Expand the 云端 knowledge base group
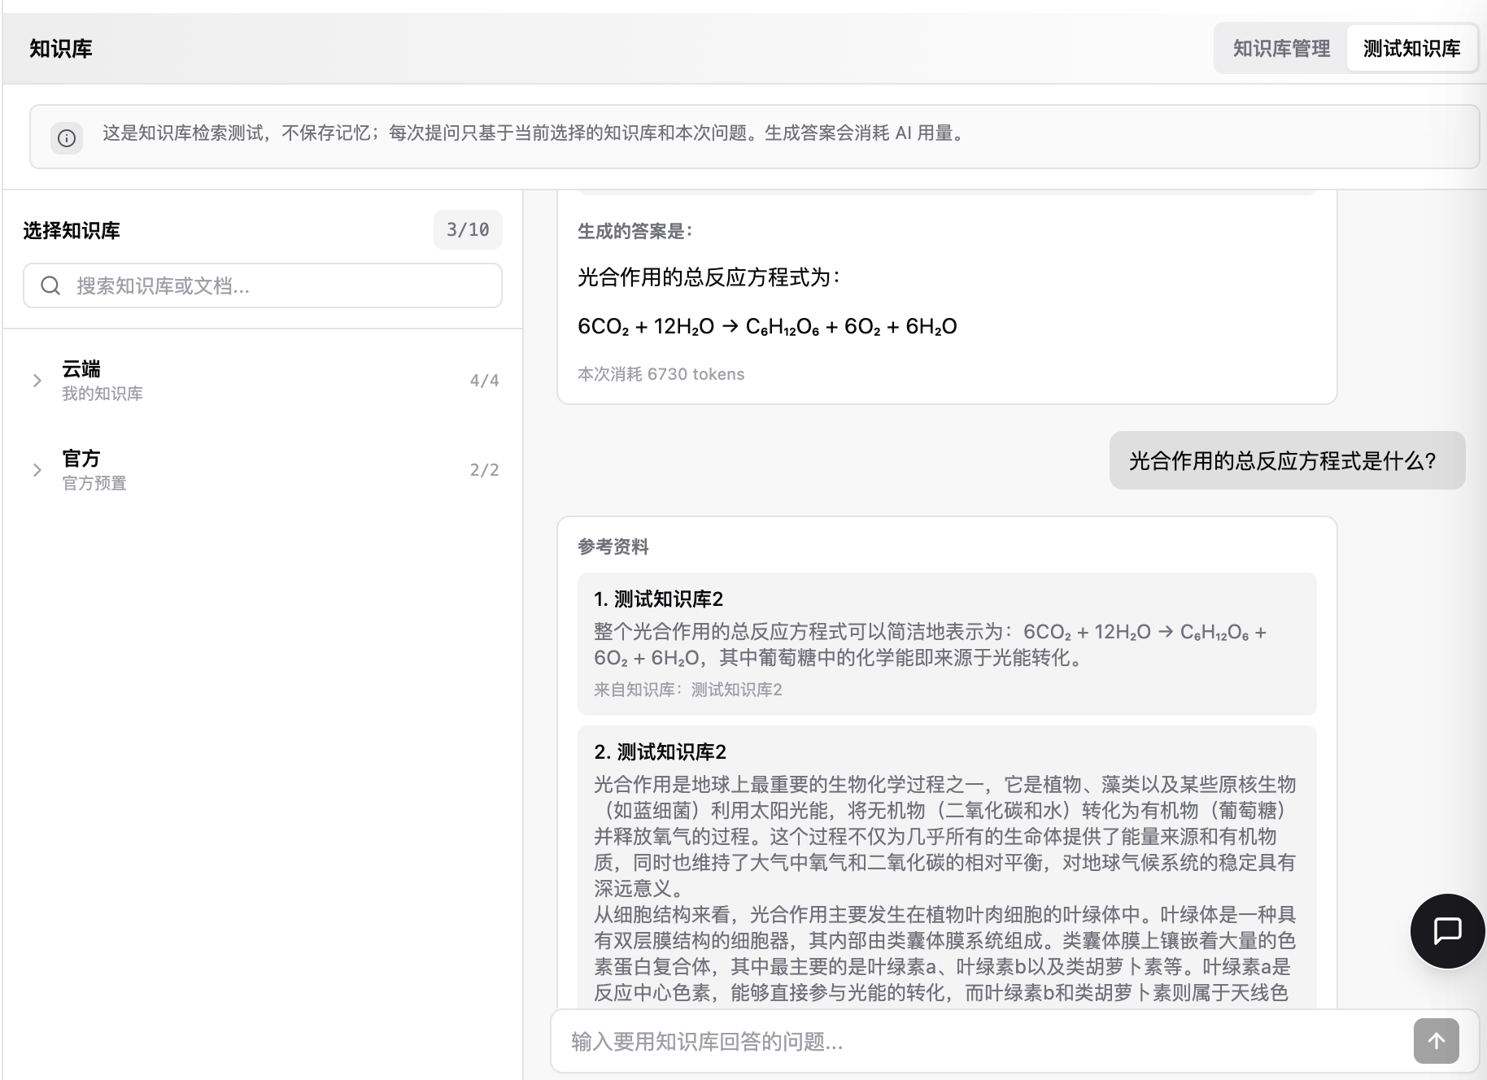The height and width of the screenshot is (1080, 1487). click(37, 381)
